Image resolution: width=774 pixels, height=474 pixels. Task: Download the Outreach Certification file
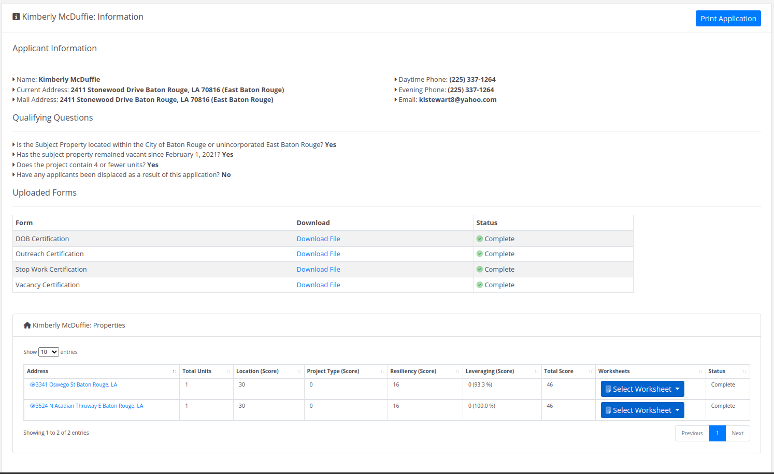[x=318, y=254]
